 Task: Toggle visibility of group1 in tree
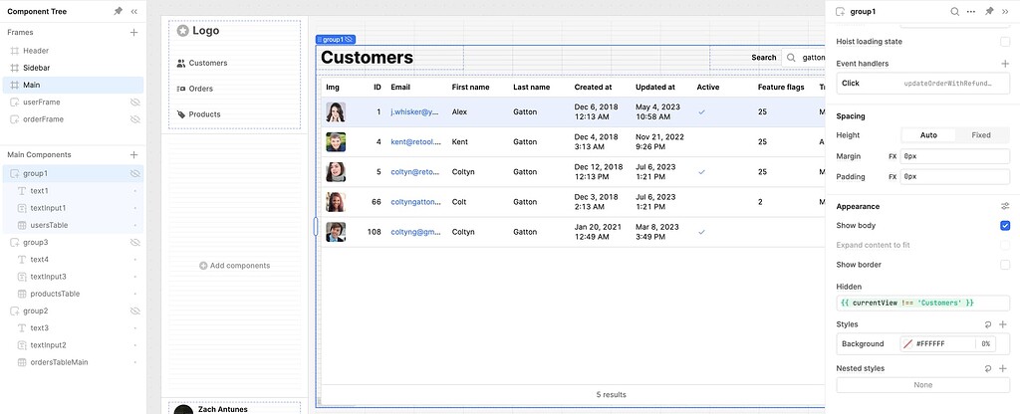click(x=135, y=173)
